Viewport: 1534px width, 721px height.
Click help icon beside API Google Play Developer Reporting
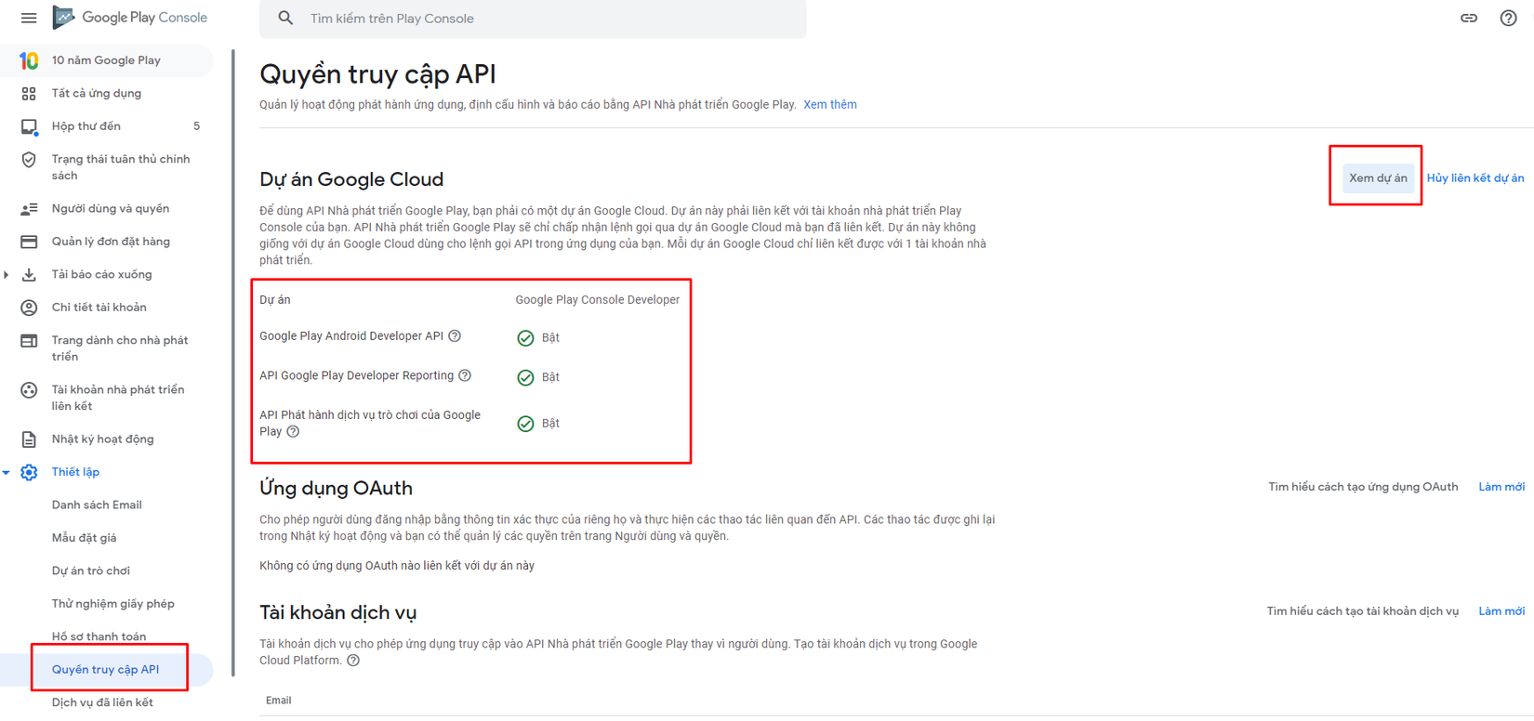(465, 375)
